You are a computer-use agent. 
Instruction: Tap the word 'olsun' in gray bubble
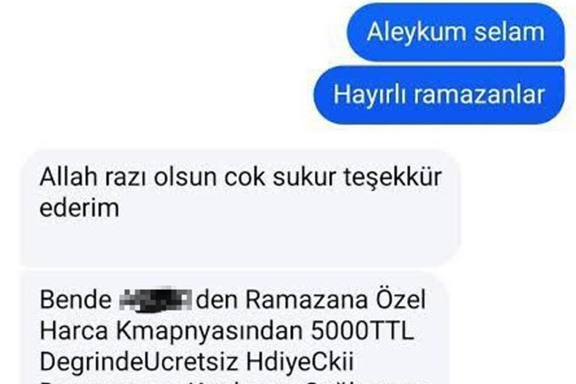click(185, 177)
